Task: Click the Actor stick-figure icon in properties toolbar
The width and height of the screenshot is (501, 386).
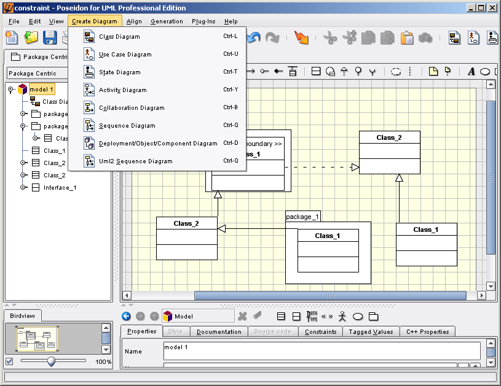Action: click(342, 316)
